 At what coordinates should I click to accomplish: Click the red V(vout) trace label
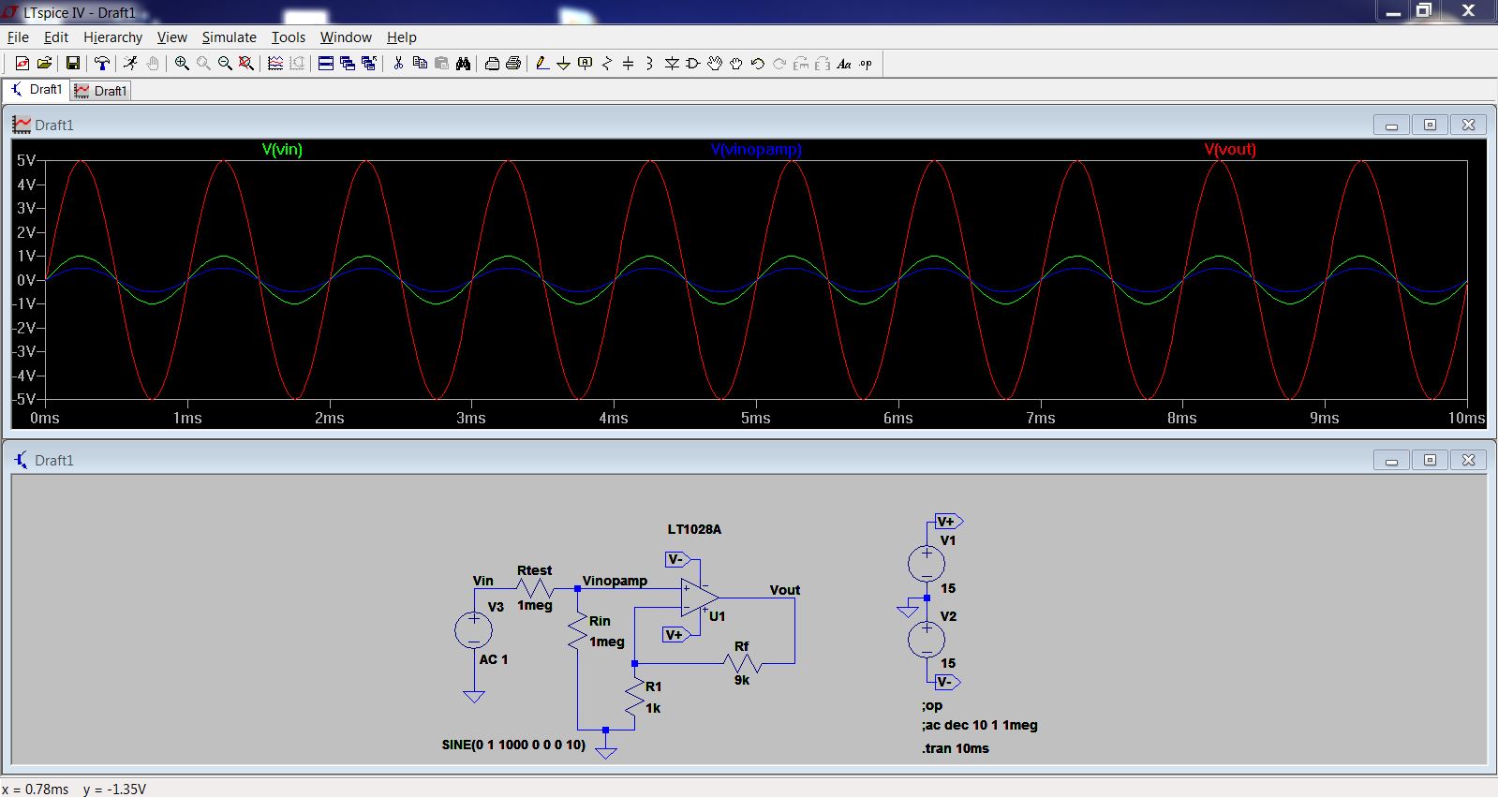click(x=1230, y=149)
